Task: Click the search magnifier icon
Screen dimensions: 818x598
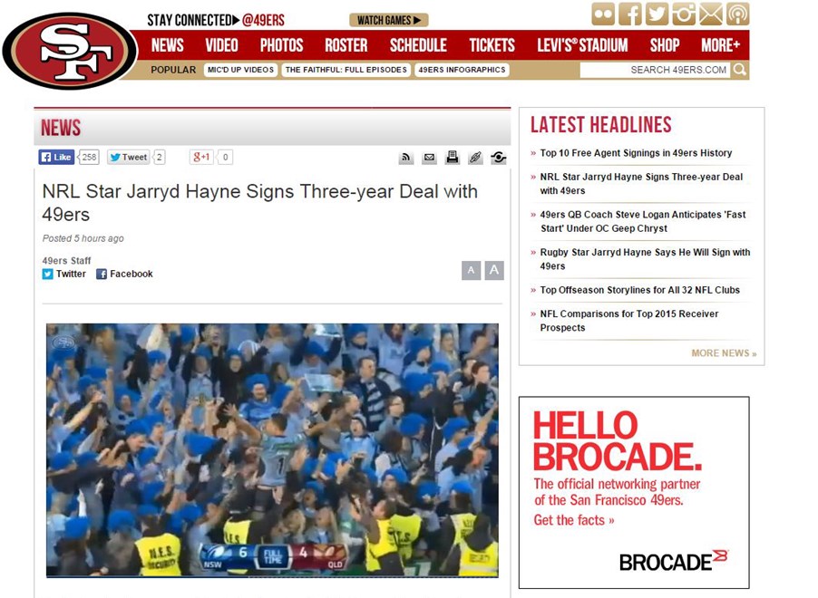Action: 740,70
